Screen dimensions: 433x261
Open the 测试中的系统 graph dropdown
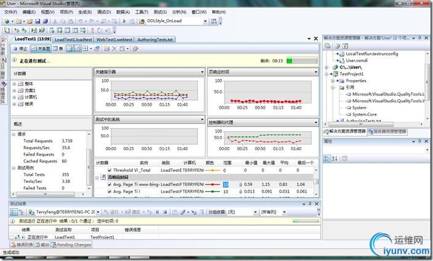202,119
